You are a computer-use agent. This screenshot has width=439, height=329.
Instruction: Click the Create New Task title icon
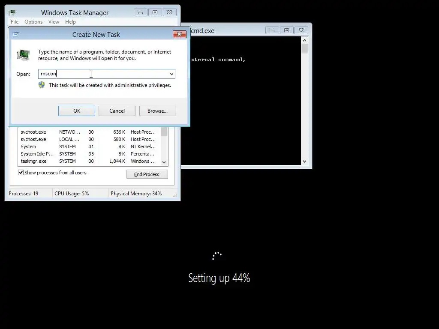pyautogui.click(x=16, y=34)
